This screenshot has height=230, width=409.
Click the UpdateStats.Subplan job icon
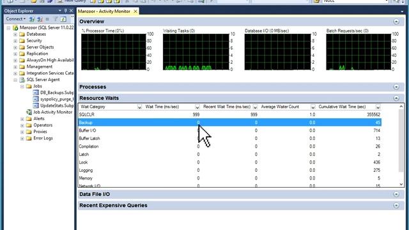click(x=36, y=105)
